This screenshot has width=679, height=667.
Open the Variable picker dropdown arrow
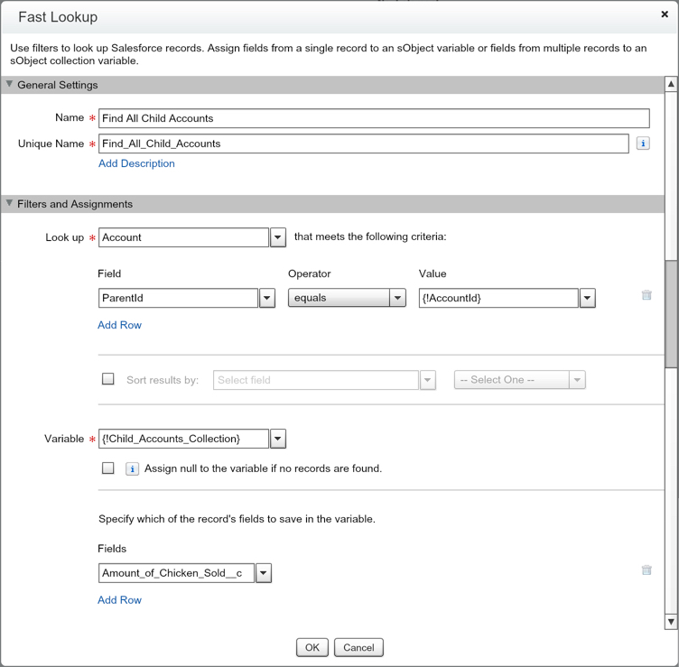[x=278, y=439]
